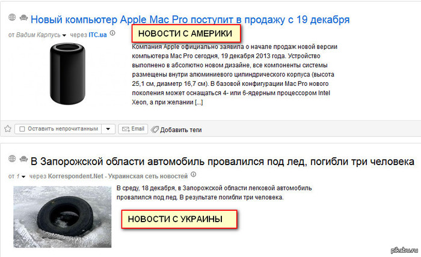Click sofa icon beside Apple Mac Pro headline

(23, 17)
